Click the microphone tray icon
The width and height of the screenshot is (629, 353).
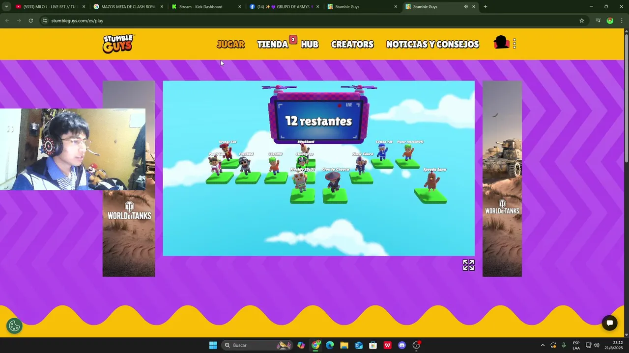[564, 345]
